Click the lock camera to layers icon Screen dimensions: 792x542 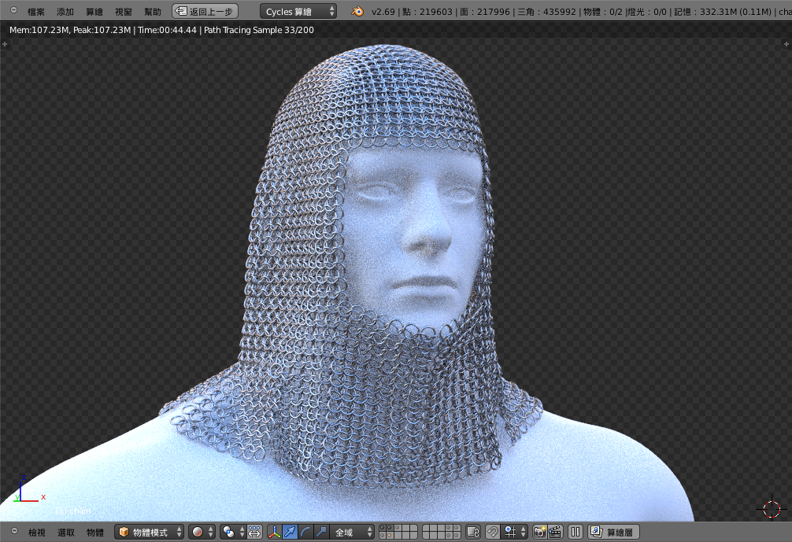click(473, 533)
